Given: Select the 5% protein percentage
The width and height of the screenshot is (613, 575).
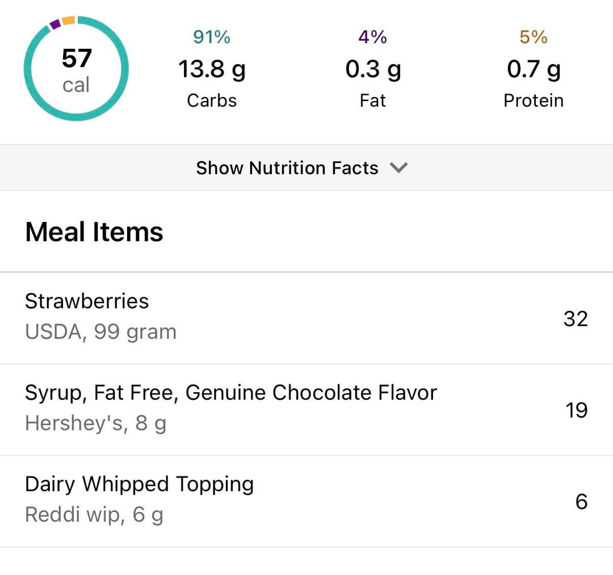Looking at the screenshot, I should point(534,37).
